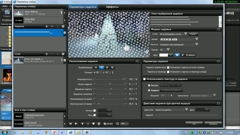The image size is (240, 135).
Task: Reset the Расположение надписи section
Action: click(137, 61)
